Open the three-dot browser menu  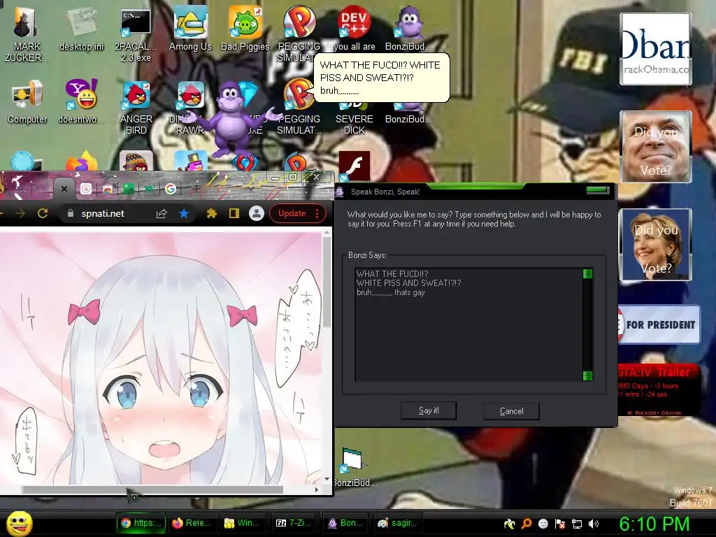click(317, 213)
